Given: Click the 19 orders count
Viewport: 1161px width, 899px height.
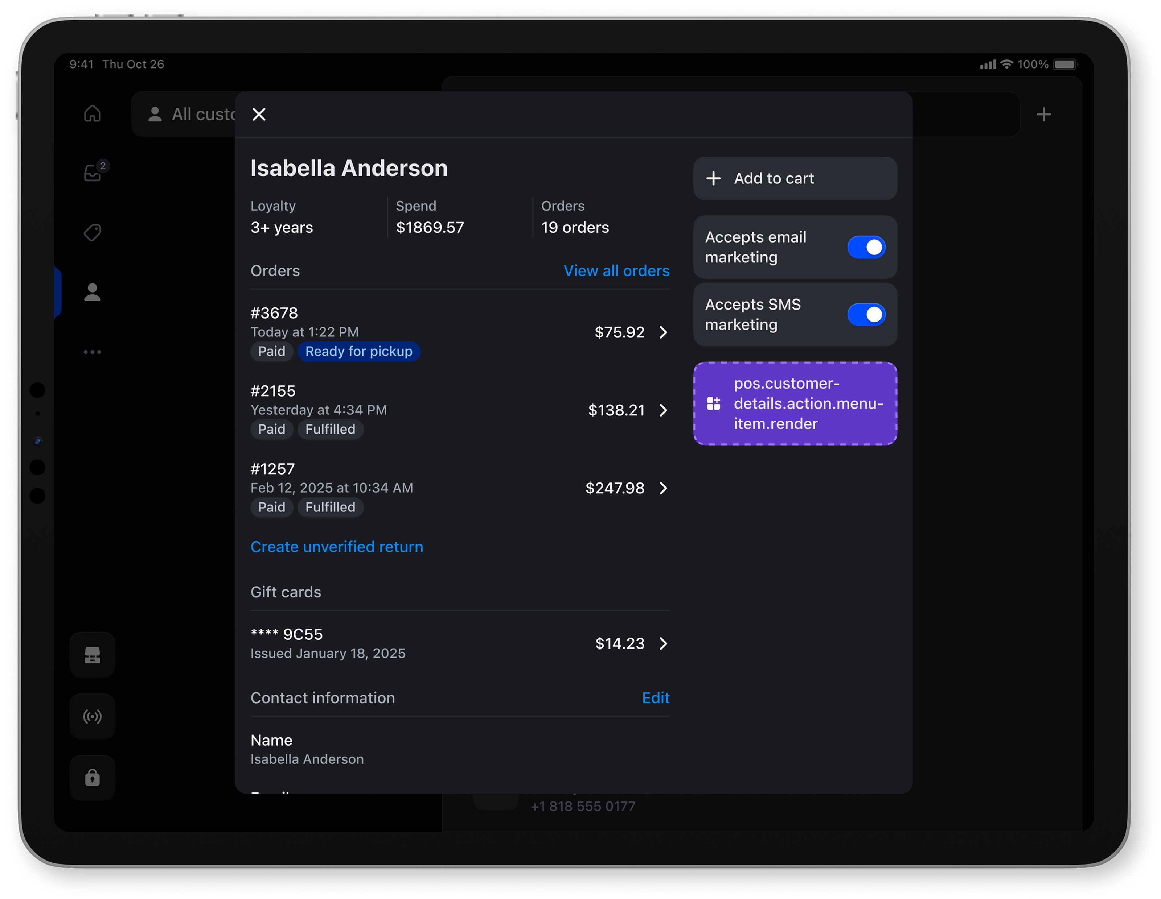Looking at the screenshot, I should 575,228.
